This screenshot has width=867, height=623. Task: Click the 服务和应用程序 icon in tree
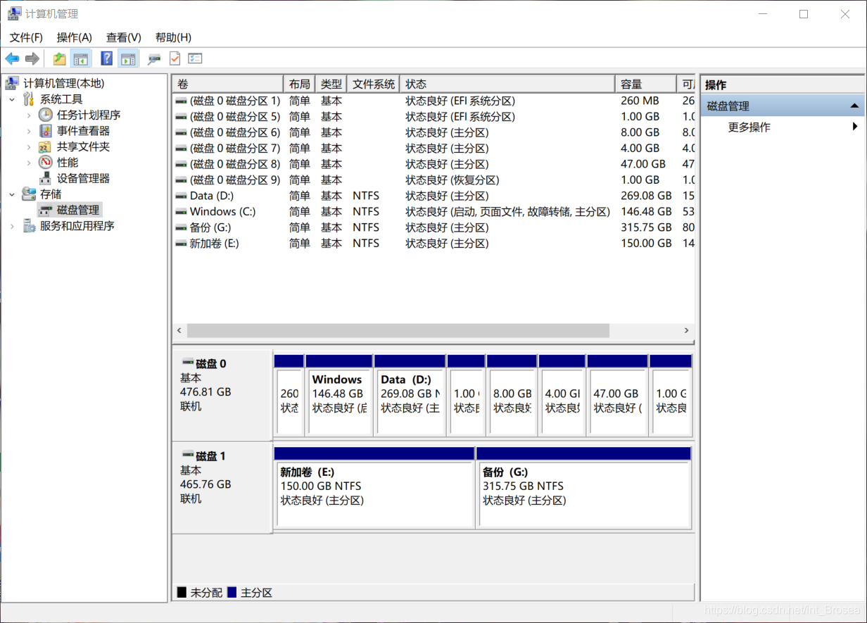tap(29, 225)
